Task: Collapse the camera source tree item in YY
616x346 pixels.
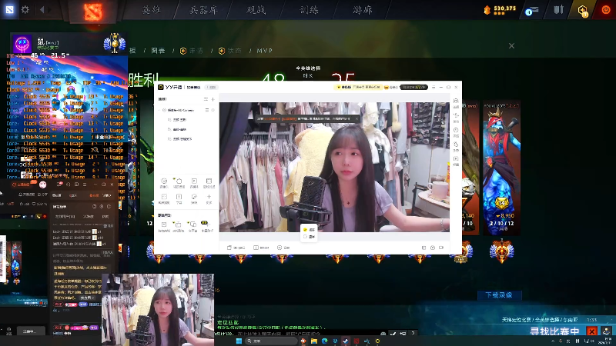Action: coord(160,110)
